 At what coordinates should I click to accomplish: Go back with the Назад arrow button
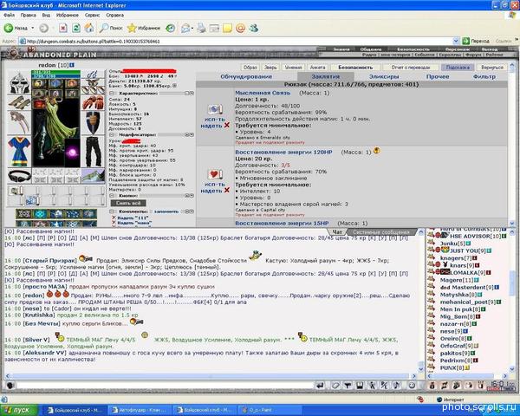tap(16, 29)
